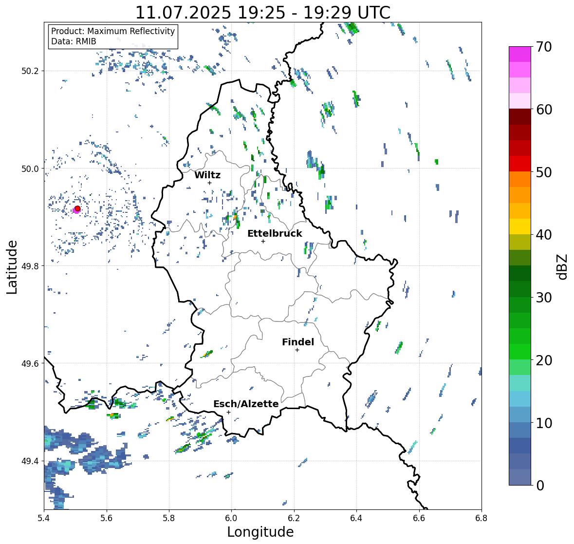Screen dimensions: 574x544
Task: Click the Wiltz plus marker
Action: pos(209,183)
